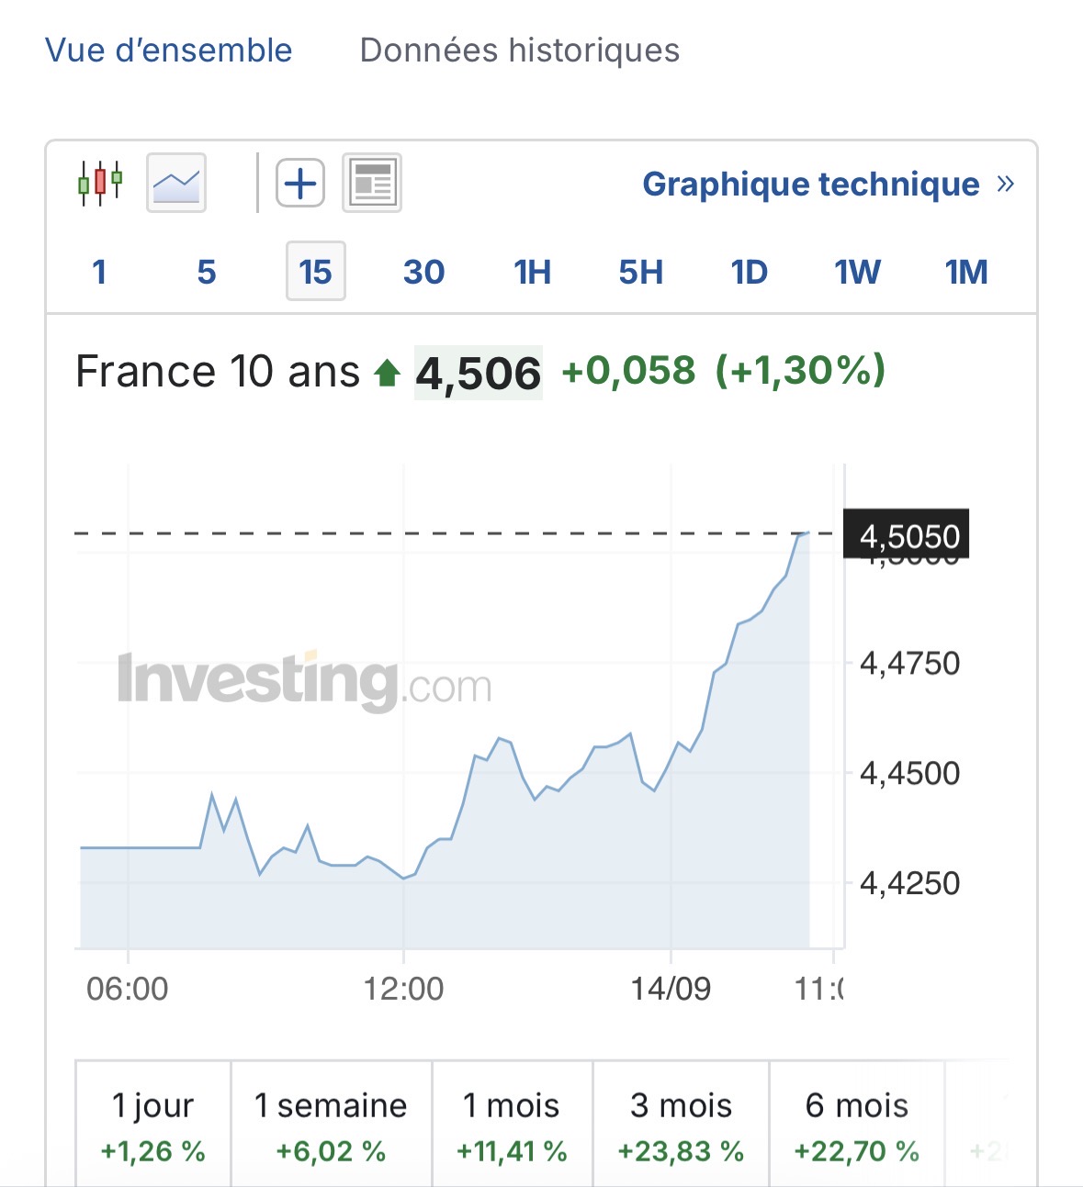The height and width of the screenshot is (1187, 1083).
Task: Click the plus add indicator icon
Action: point(300,183)
